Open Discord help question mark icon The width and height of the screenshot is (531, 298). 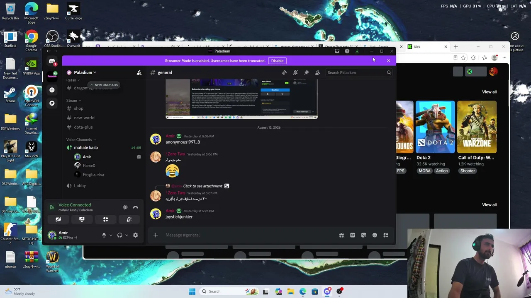[347, 51]
